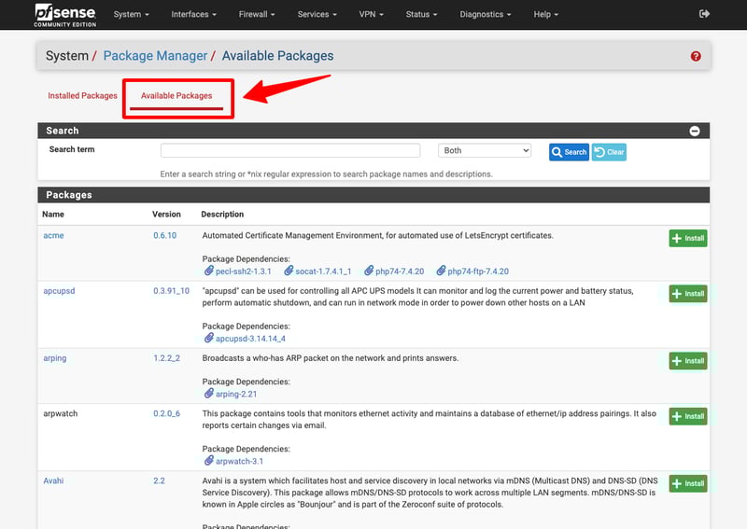Click the Search term input field

(x=290, y=150)
